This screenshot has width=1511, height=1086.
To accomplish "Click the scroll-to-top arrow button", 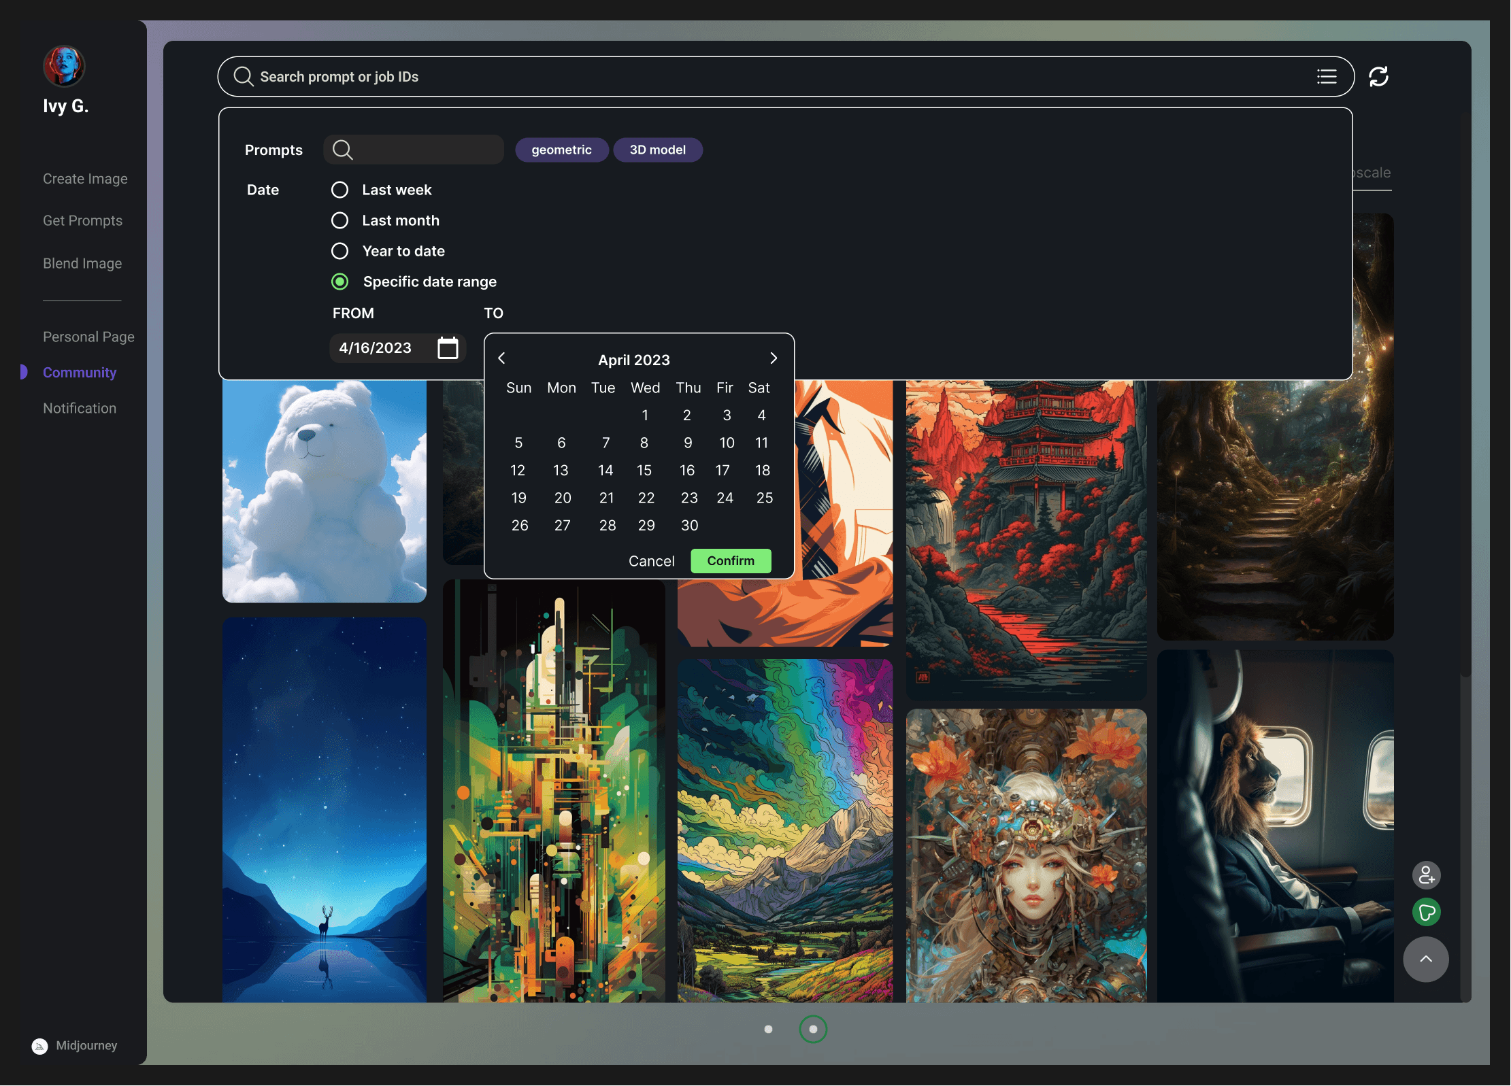I will click(1426, 959).
